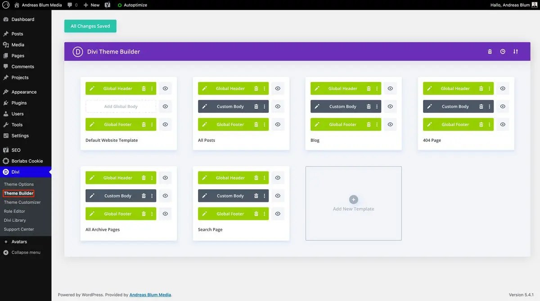The height and width of the screenshot is (301, 540).
Task: Toggle Global Header visibility in Blog template
Action: tap(390, 89)
